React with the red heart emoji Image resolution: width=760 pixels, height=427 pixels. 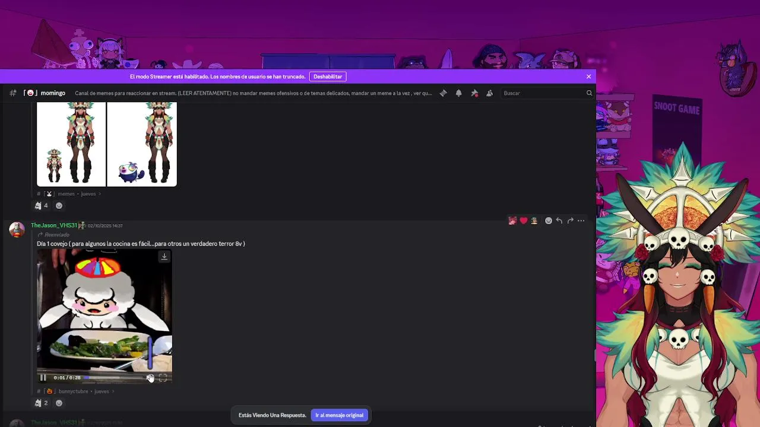[x=523, y=221]
